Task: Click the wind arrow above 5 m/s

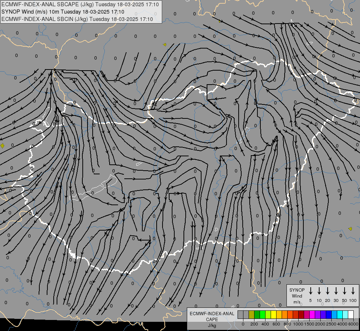Action: [310, 291]
